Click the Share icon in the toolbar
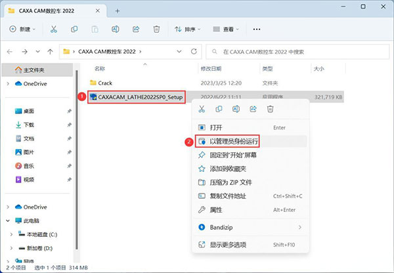 click(136, 30)
